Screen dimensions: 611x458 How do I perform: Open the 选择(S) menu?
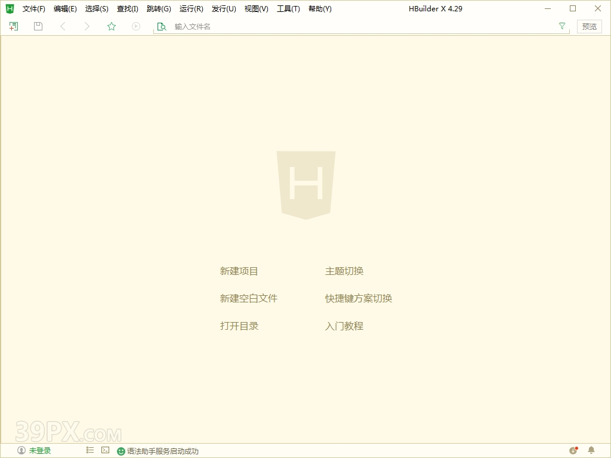click(x=97, y=8)
